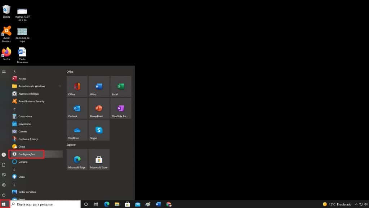Open the user account icon in Start rail
369x208 pixels.
pyautogui.click(x=4, y=155)
